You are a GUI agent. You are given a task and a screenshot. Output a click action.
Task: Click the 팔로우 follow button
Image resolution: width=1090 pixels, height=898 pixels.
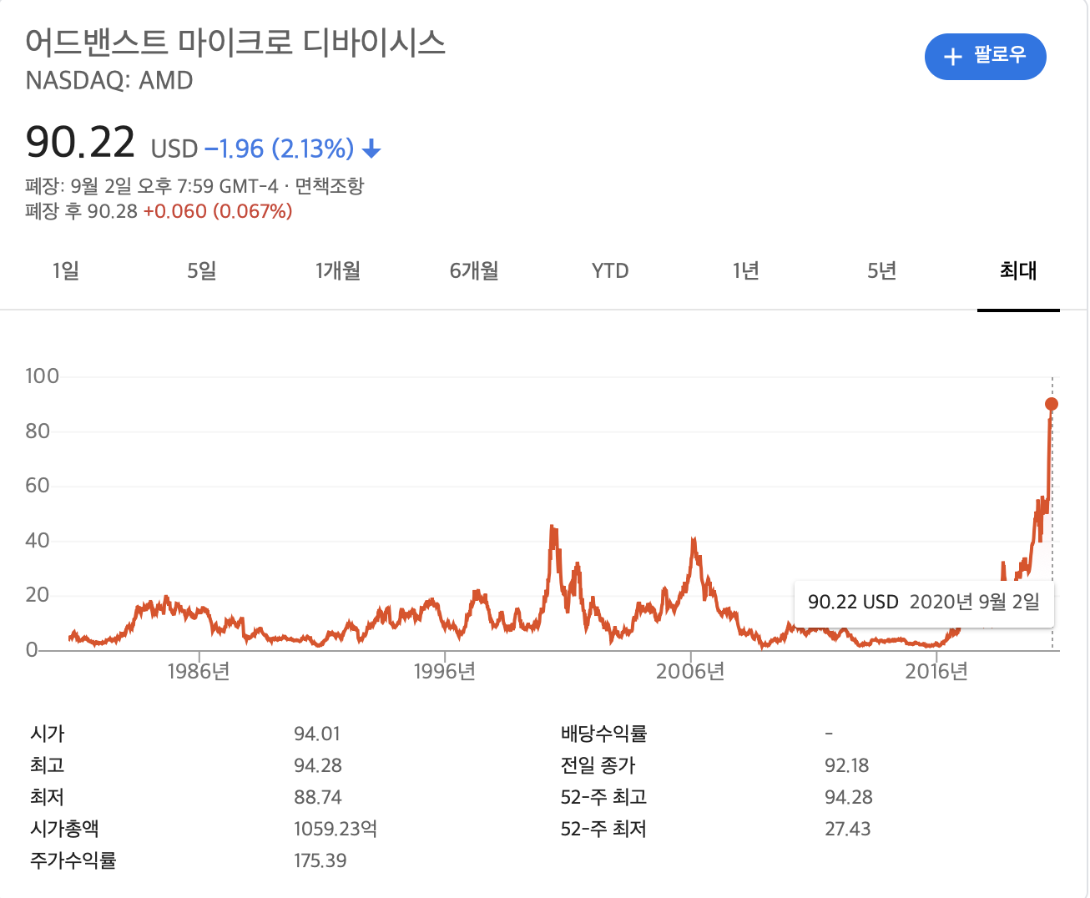coord(985,57)
